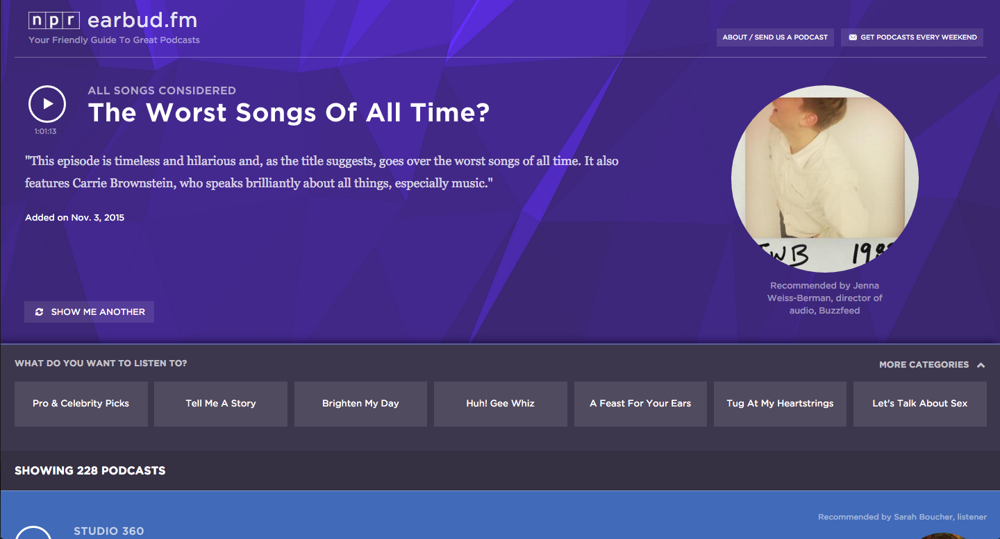Screen dimensions: 1000x539
Task: Open About / Send Us A Podcast
Action: point(775,37)
